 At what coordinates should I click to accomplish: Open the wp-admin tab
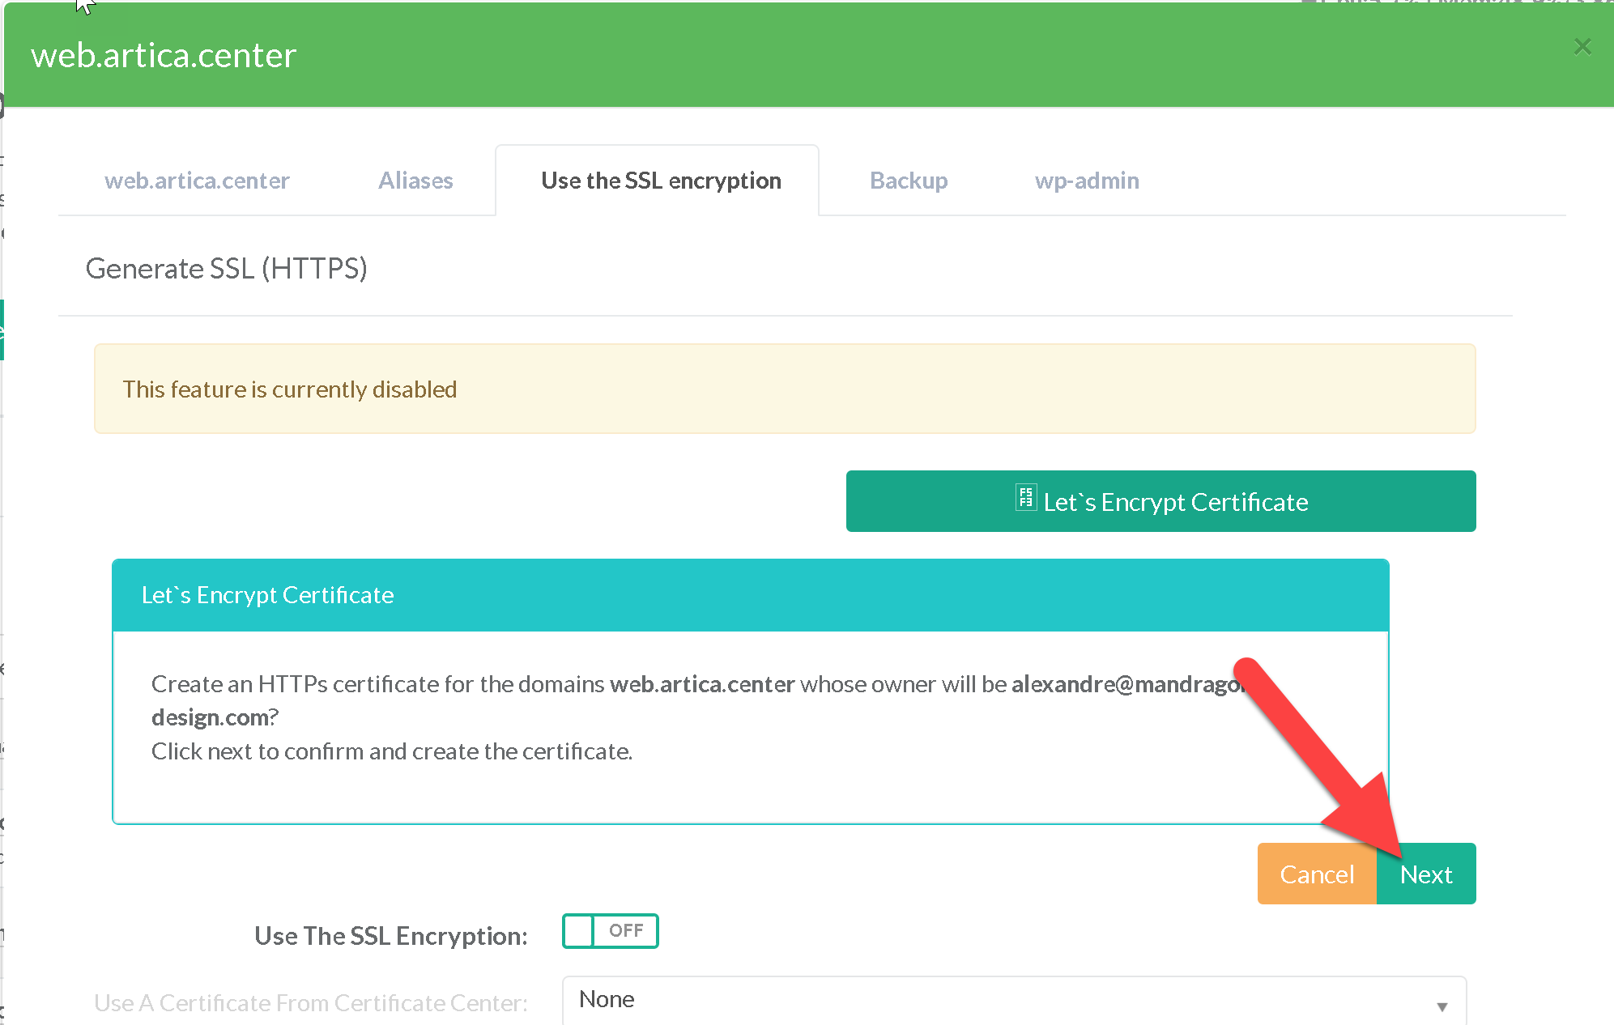(x=1087, y=181)
